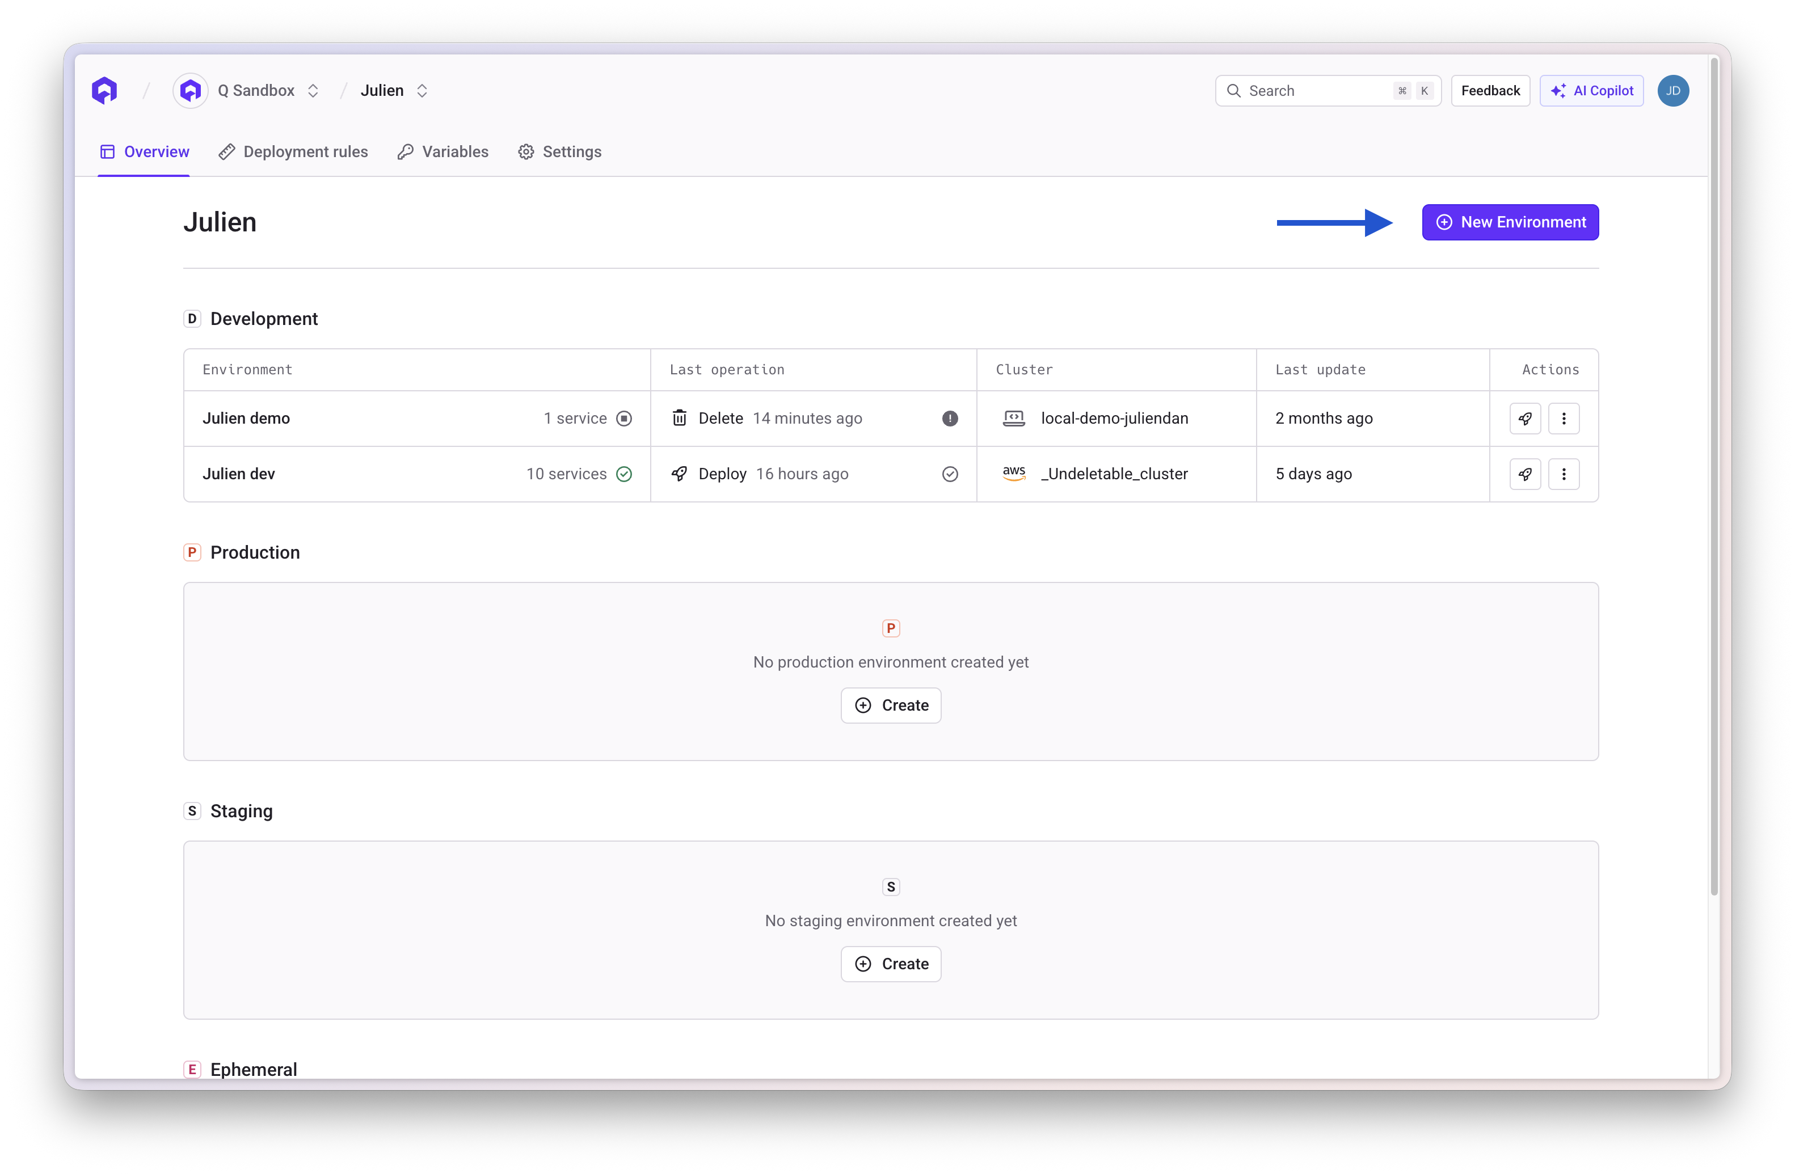
Task: Switch to the Overview tab
Action: coord(144,151)
